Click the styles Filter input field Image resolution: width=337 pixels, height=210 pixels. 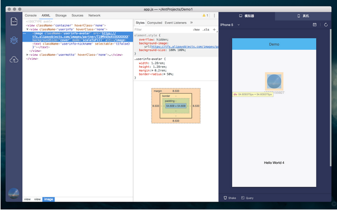click(162, 30)
